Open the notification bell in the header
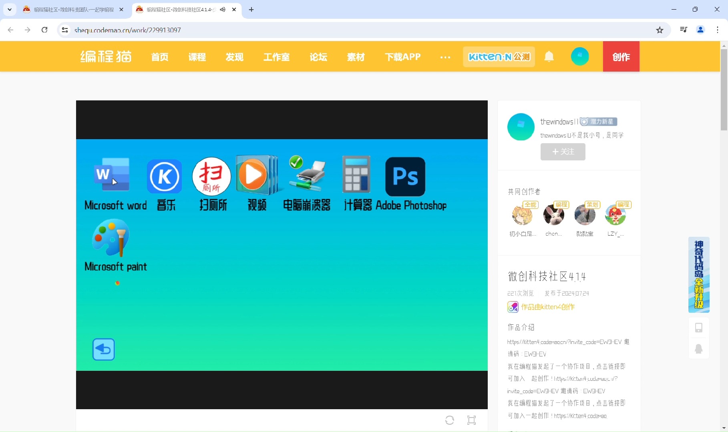The height and width of the screenshot is (432, 728). tap(549, 56)
